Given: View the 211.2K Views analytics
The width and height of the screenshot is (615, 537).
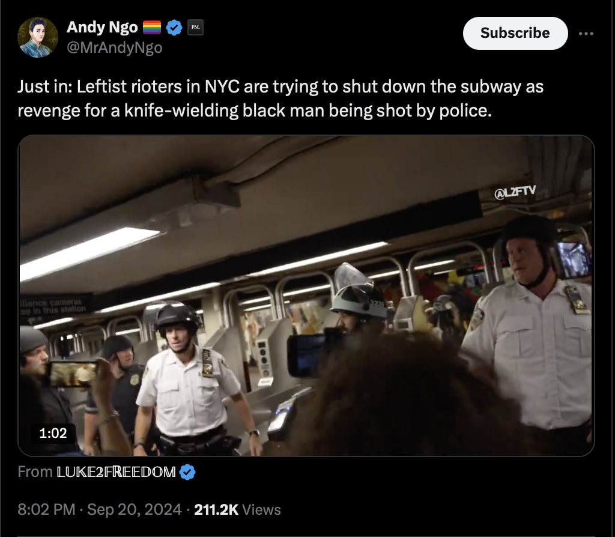Looking at the screenshot, I should point(237,509).
